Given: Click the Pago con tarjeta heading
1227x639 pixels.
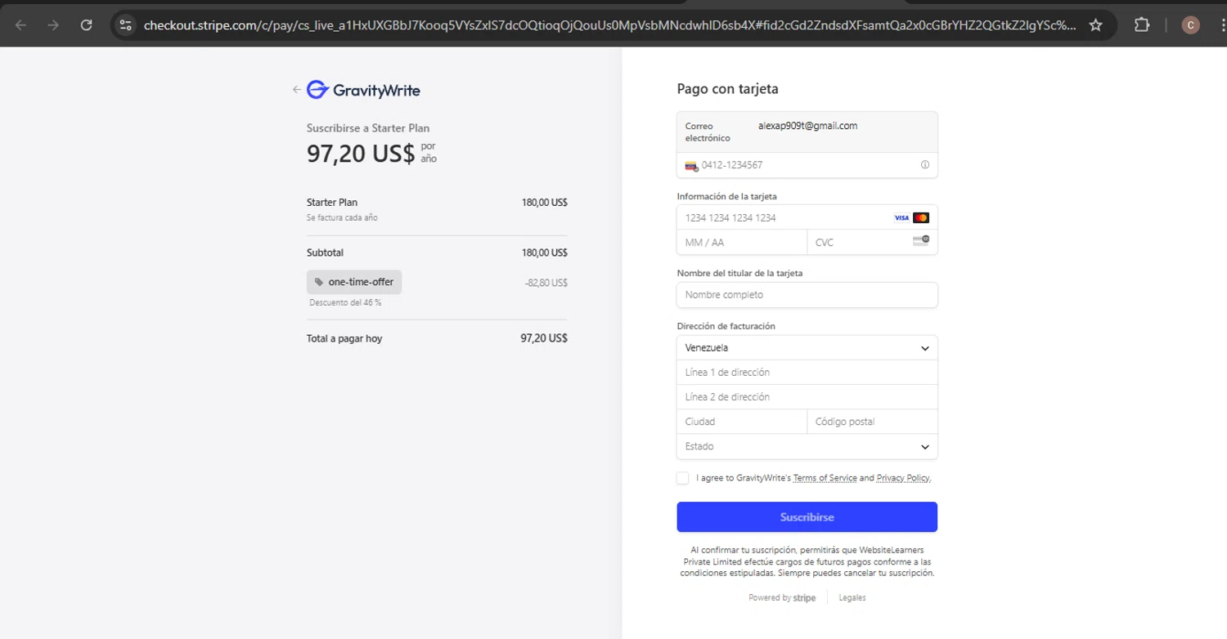Looking at the screenshot, I should click(x=728, y=89).
